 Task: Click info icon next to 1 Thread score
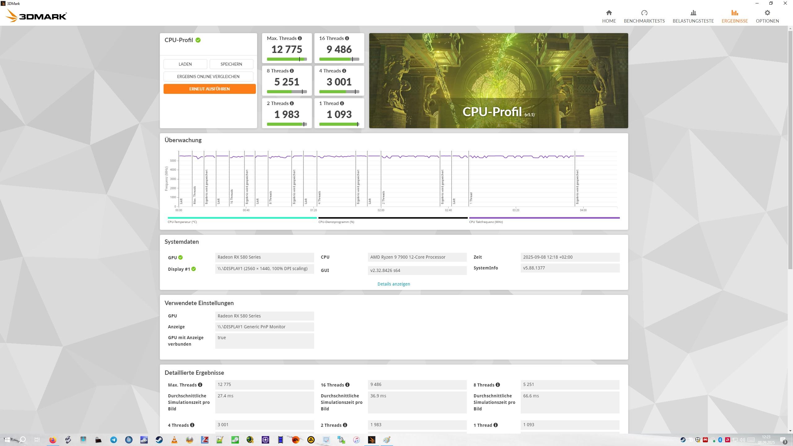pyautogui.click(x=342, y=103)
